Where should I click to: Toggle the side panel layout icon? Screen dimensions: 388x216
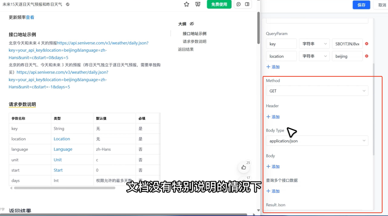coord(247,4)
